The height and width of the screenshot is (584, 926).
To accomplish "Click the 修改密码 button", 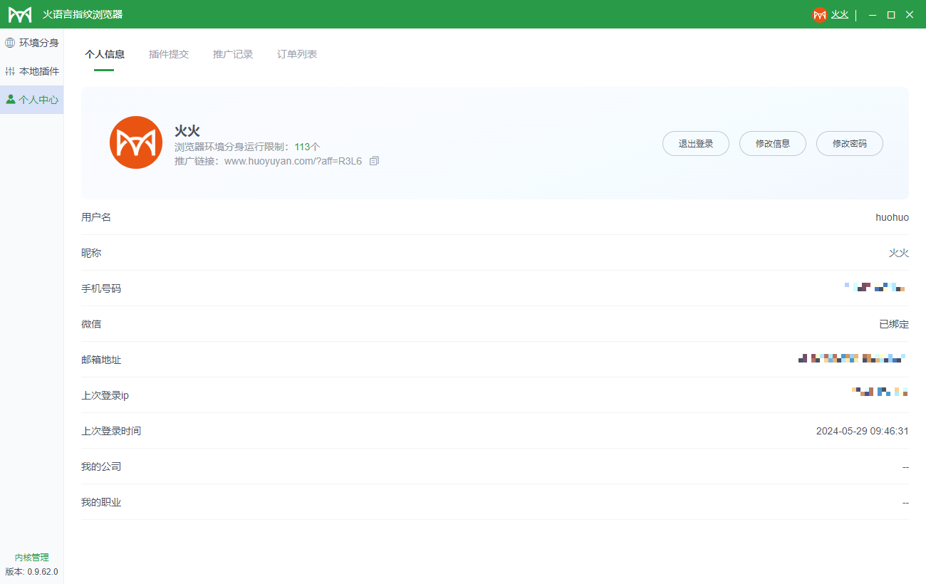I will point(850,143).
